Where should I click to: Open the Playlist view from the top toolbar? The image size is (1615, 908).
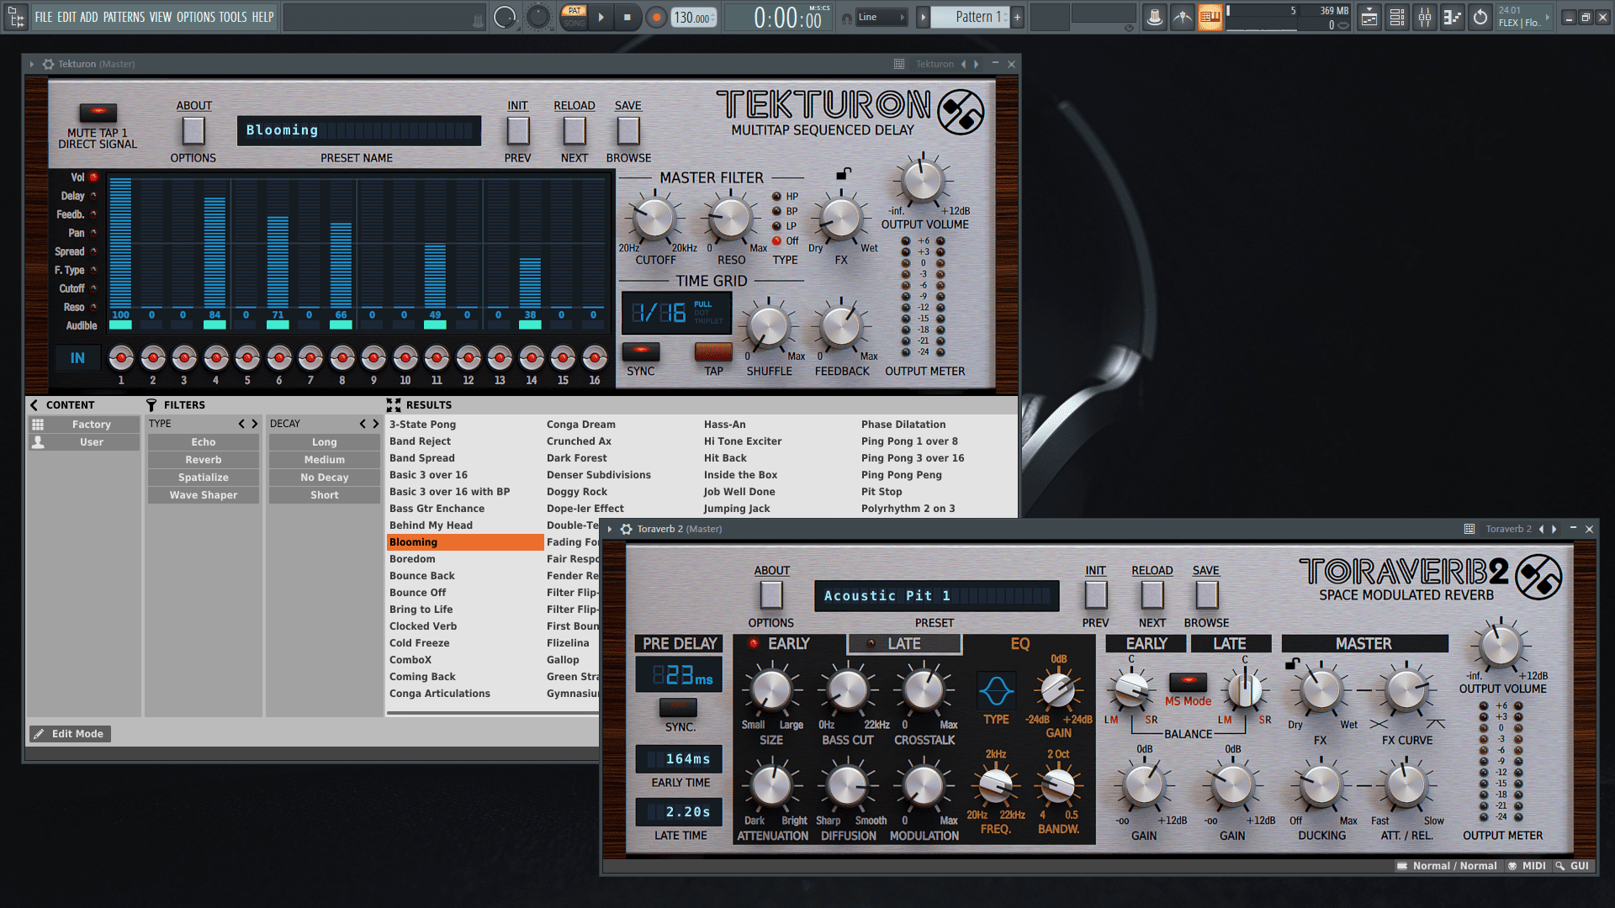1369,17
